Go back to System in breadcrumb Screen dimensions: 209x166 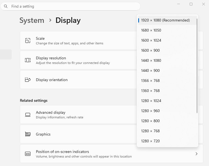(32, 20)
